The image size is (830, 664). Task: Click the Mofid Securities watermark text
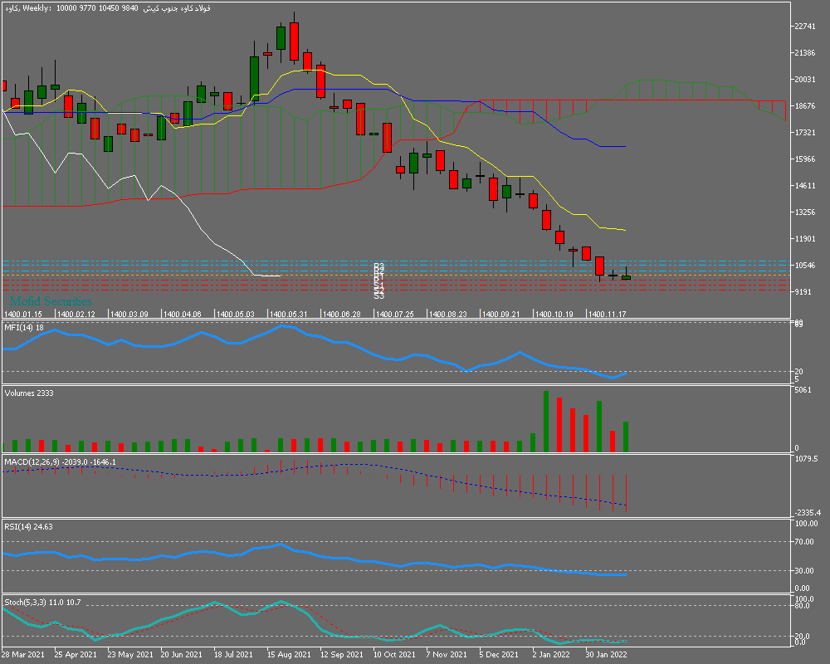pos(51,301)
